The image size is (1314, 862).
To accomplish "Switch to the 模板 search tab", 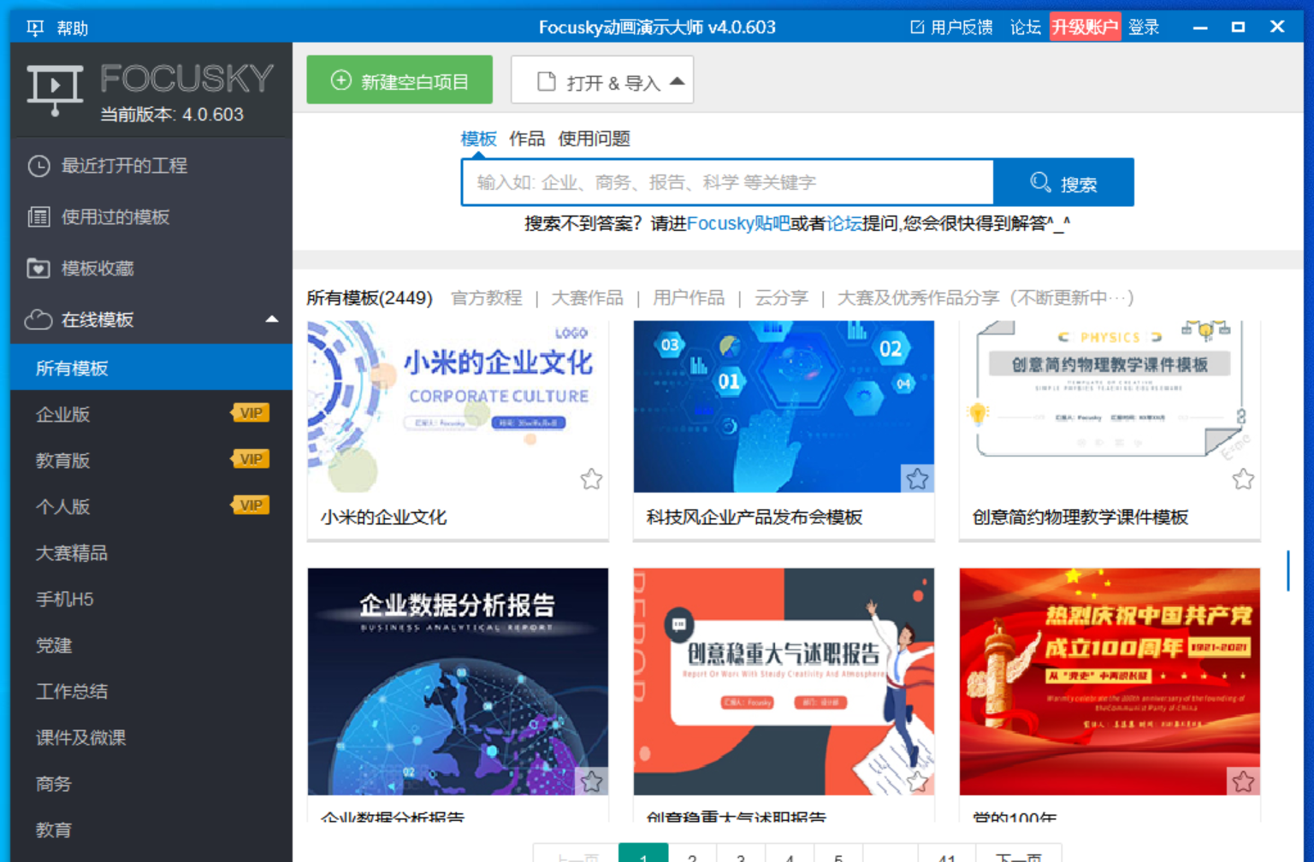I will pos(478,139).
